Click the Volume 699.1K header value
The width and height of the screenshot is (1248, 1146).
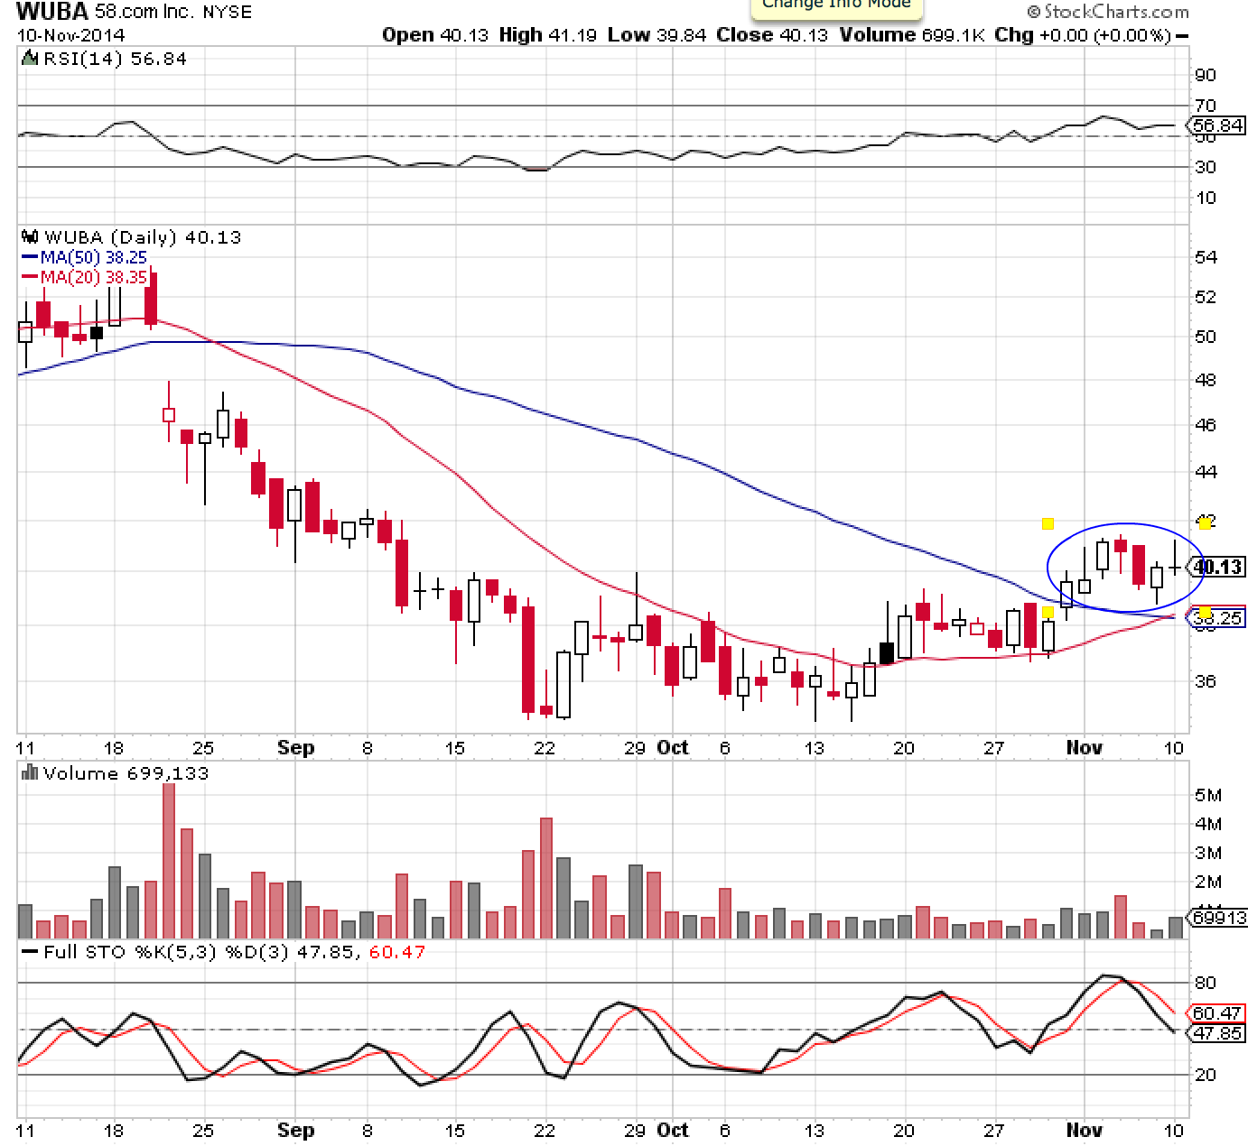click(x=912, y=35)
